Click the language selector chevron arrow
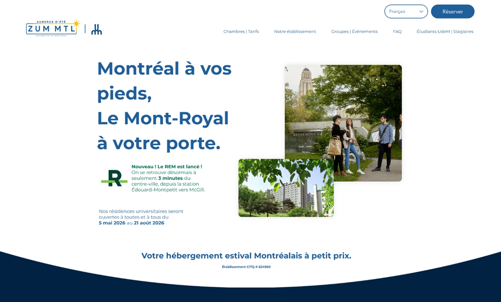 [421, 12]
